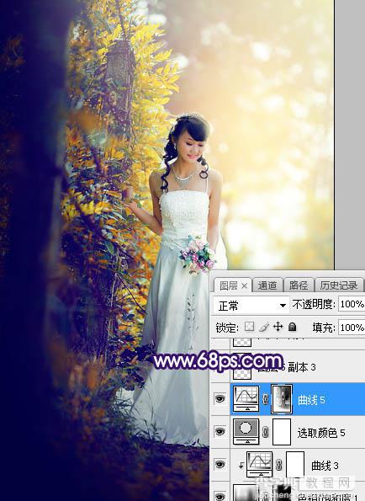The height and width of the screenshot is (501, 365).
Task: Click the 不透明度 opacity value field
Action: click(x=352, y=304)
